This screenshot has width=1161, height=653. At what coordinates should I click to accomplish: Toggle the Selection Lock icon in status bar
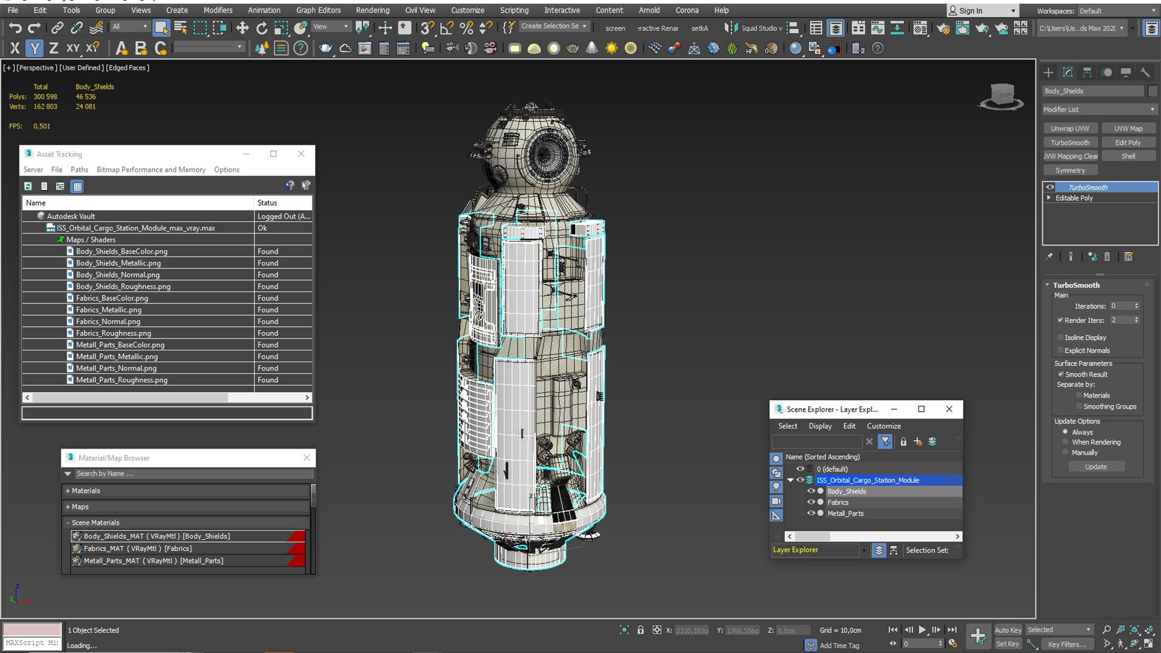pyautogui.click(x=640, y=630)
